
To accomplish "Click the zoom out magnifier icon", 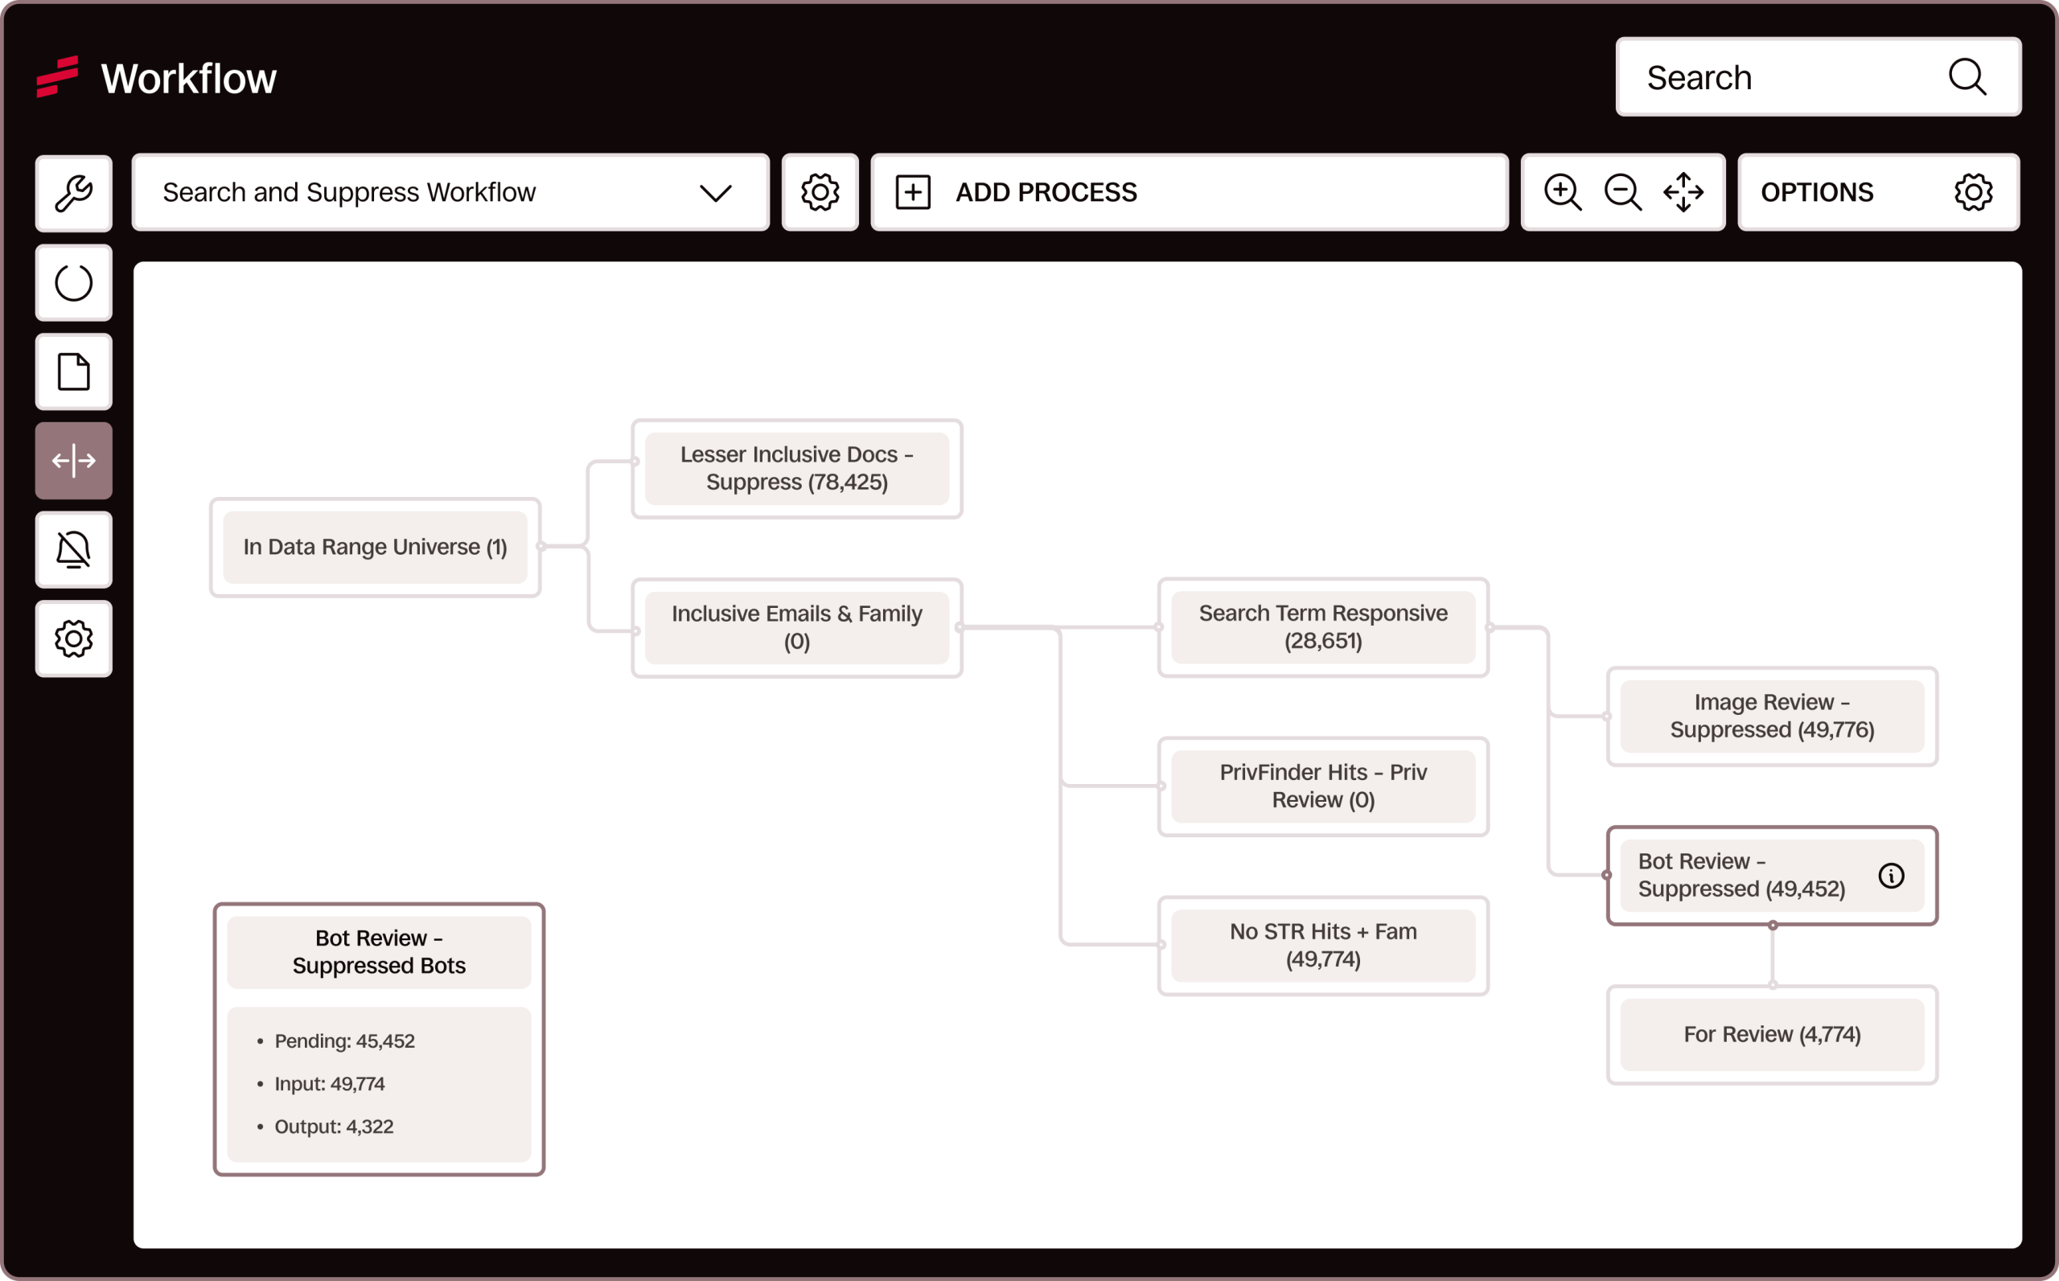I will [1622, 192].
